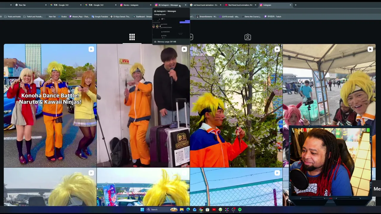Click the Chrome icon in the taskbar
The image size is (381, 214).
click(201, 210)
